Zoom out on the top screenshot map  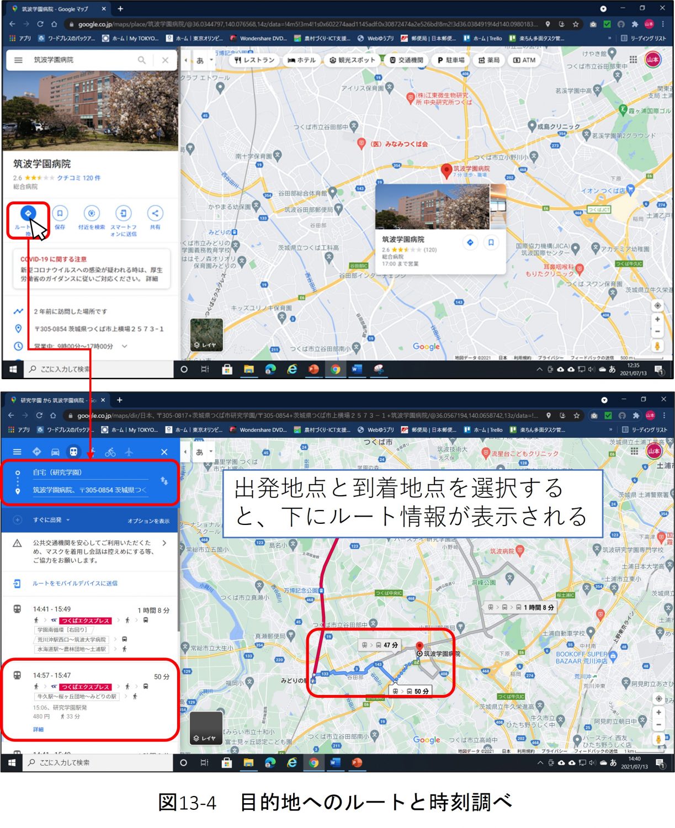pos(657,331)
